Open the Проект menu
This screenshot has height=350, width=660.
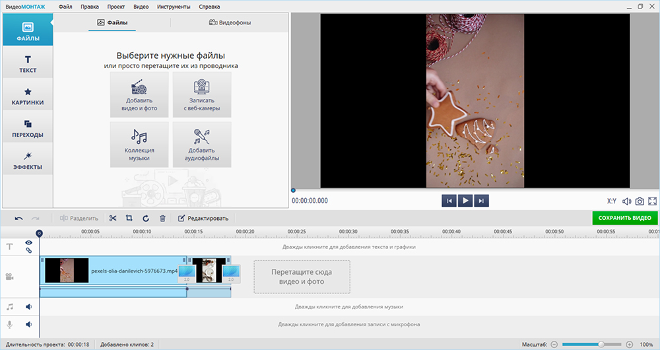115,7
